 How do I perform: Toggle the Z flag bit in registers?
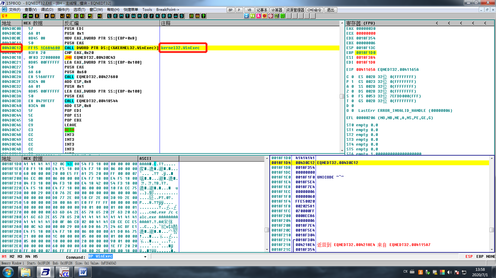[352, 91]
